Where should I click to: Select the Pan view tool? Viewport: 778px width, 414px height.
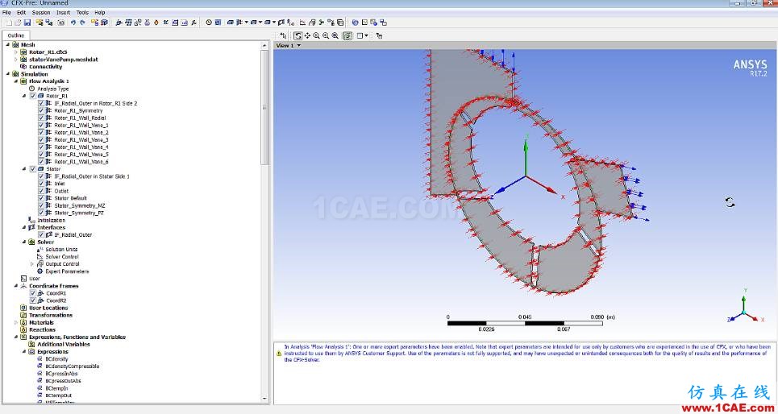[307, 35]
